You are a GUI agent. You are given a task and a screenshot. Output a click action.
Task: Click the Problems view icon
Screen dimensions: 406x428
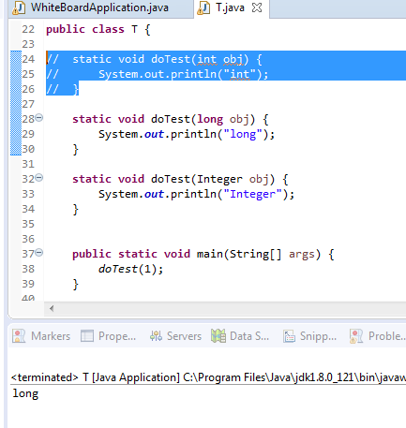356,336
